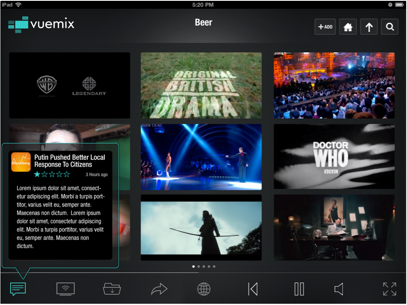Viewport: 407px width, 305px height.
Task: Rate one star on the first star
Action: coord(37,174)
